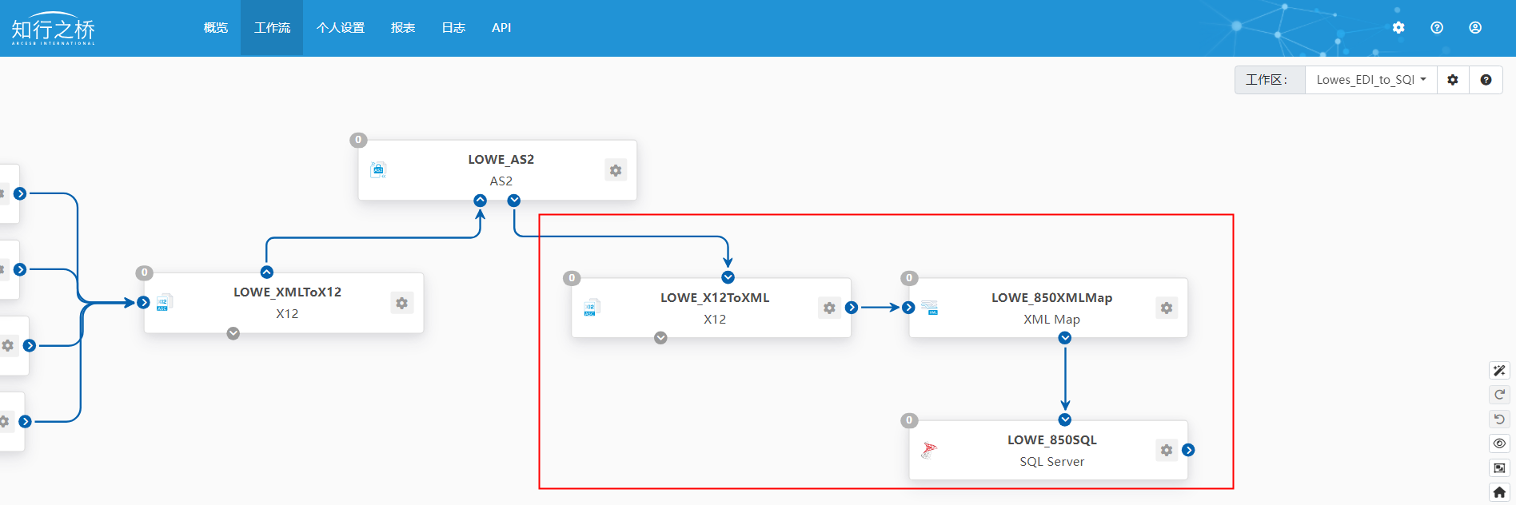Select the 工作流 workflow tab
The width and height of the screenshot is (1516, 505).
(x=272, y=28)
